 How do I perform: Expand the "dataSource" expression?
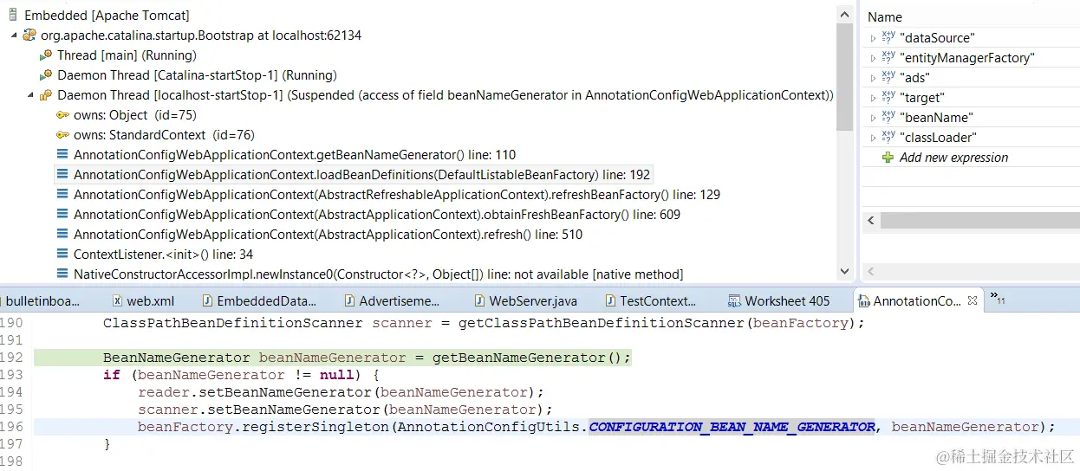[873, 38]
